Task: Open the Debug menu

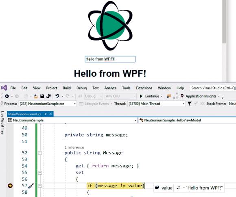Action: pos(81,88)
